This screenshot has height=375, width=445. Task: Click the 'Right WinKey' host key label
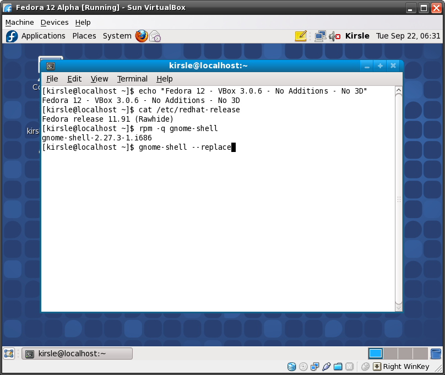pyautogui.click(x=406, y=367)
